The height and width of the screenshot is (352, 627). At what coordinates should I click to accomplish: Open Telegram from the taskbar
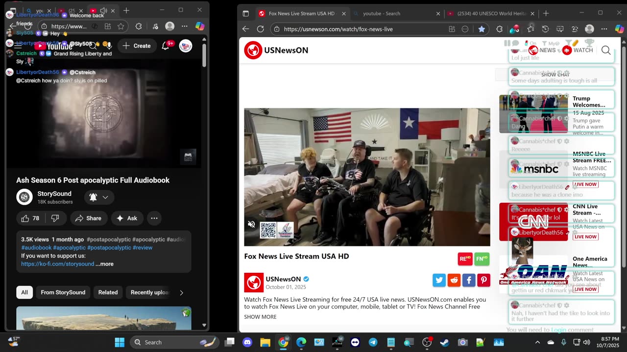pos(373,342)
